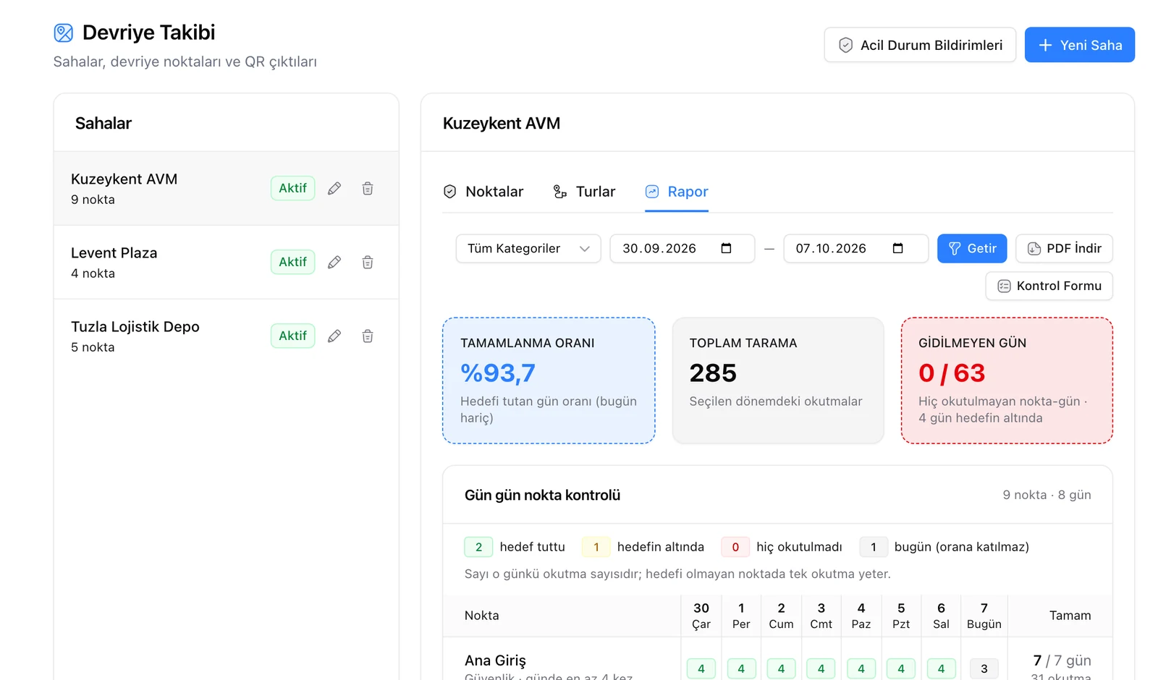Image resolution: width=1158 pixels, height=680 pixels.
Task: Remove Tuzla Lojistik Depo with trash icon
Action: 368,336
